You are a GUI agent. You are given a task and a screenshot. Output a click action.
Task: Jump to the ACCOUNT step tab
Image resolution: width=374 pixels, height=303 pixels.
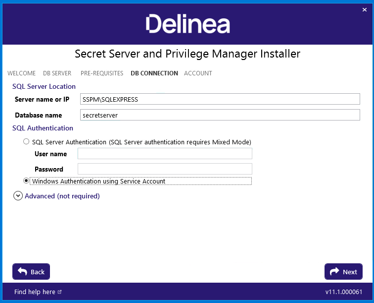point(198,73)
